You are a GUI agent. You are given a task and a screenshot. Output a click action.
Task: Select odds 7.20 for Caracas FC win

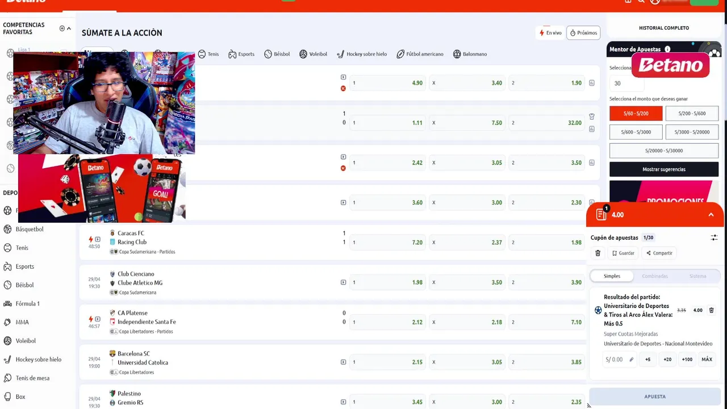tap(387, 243)
